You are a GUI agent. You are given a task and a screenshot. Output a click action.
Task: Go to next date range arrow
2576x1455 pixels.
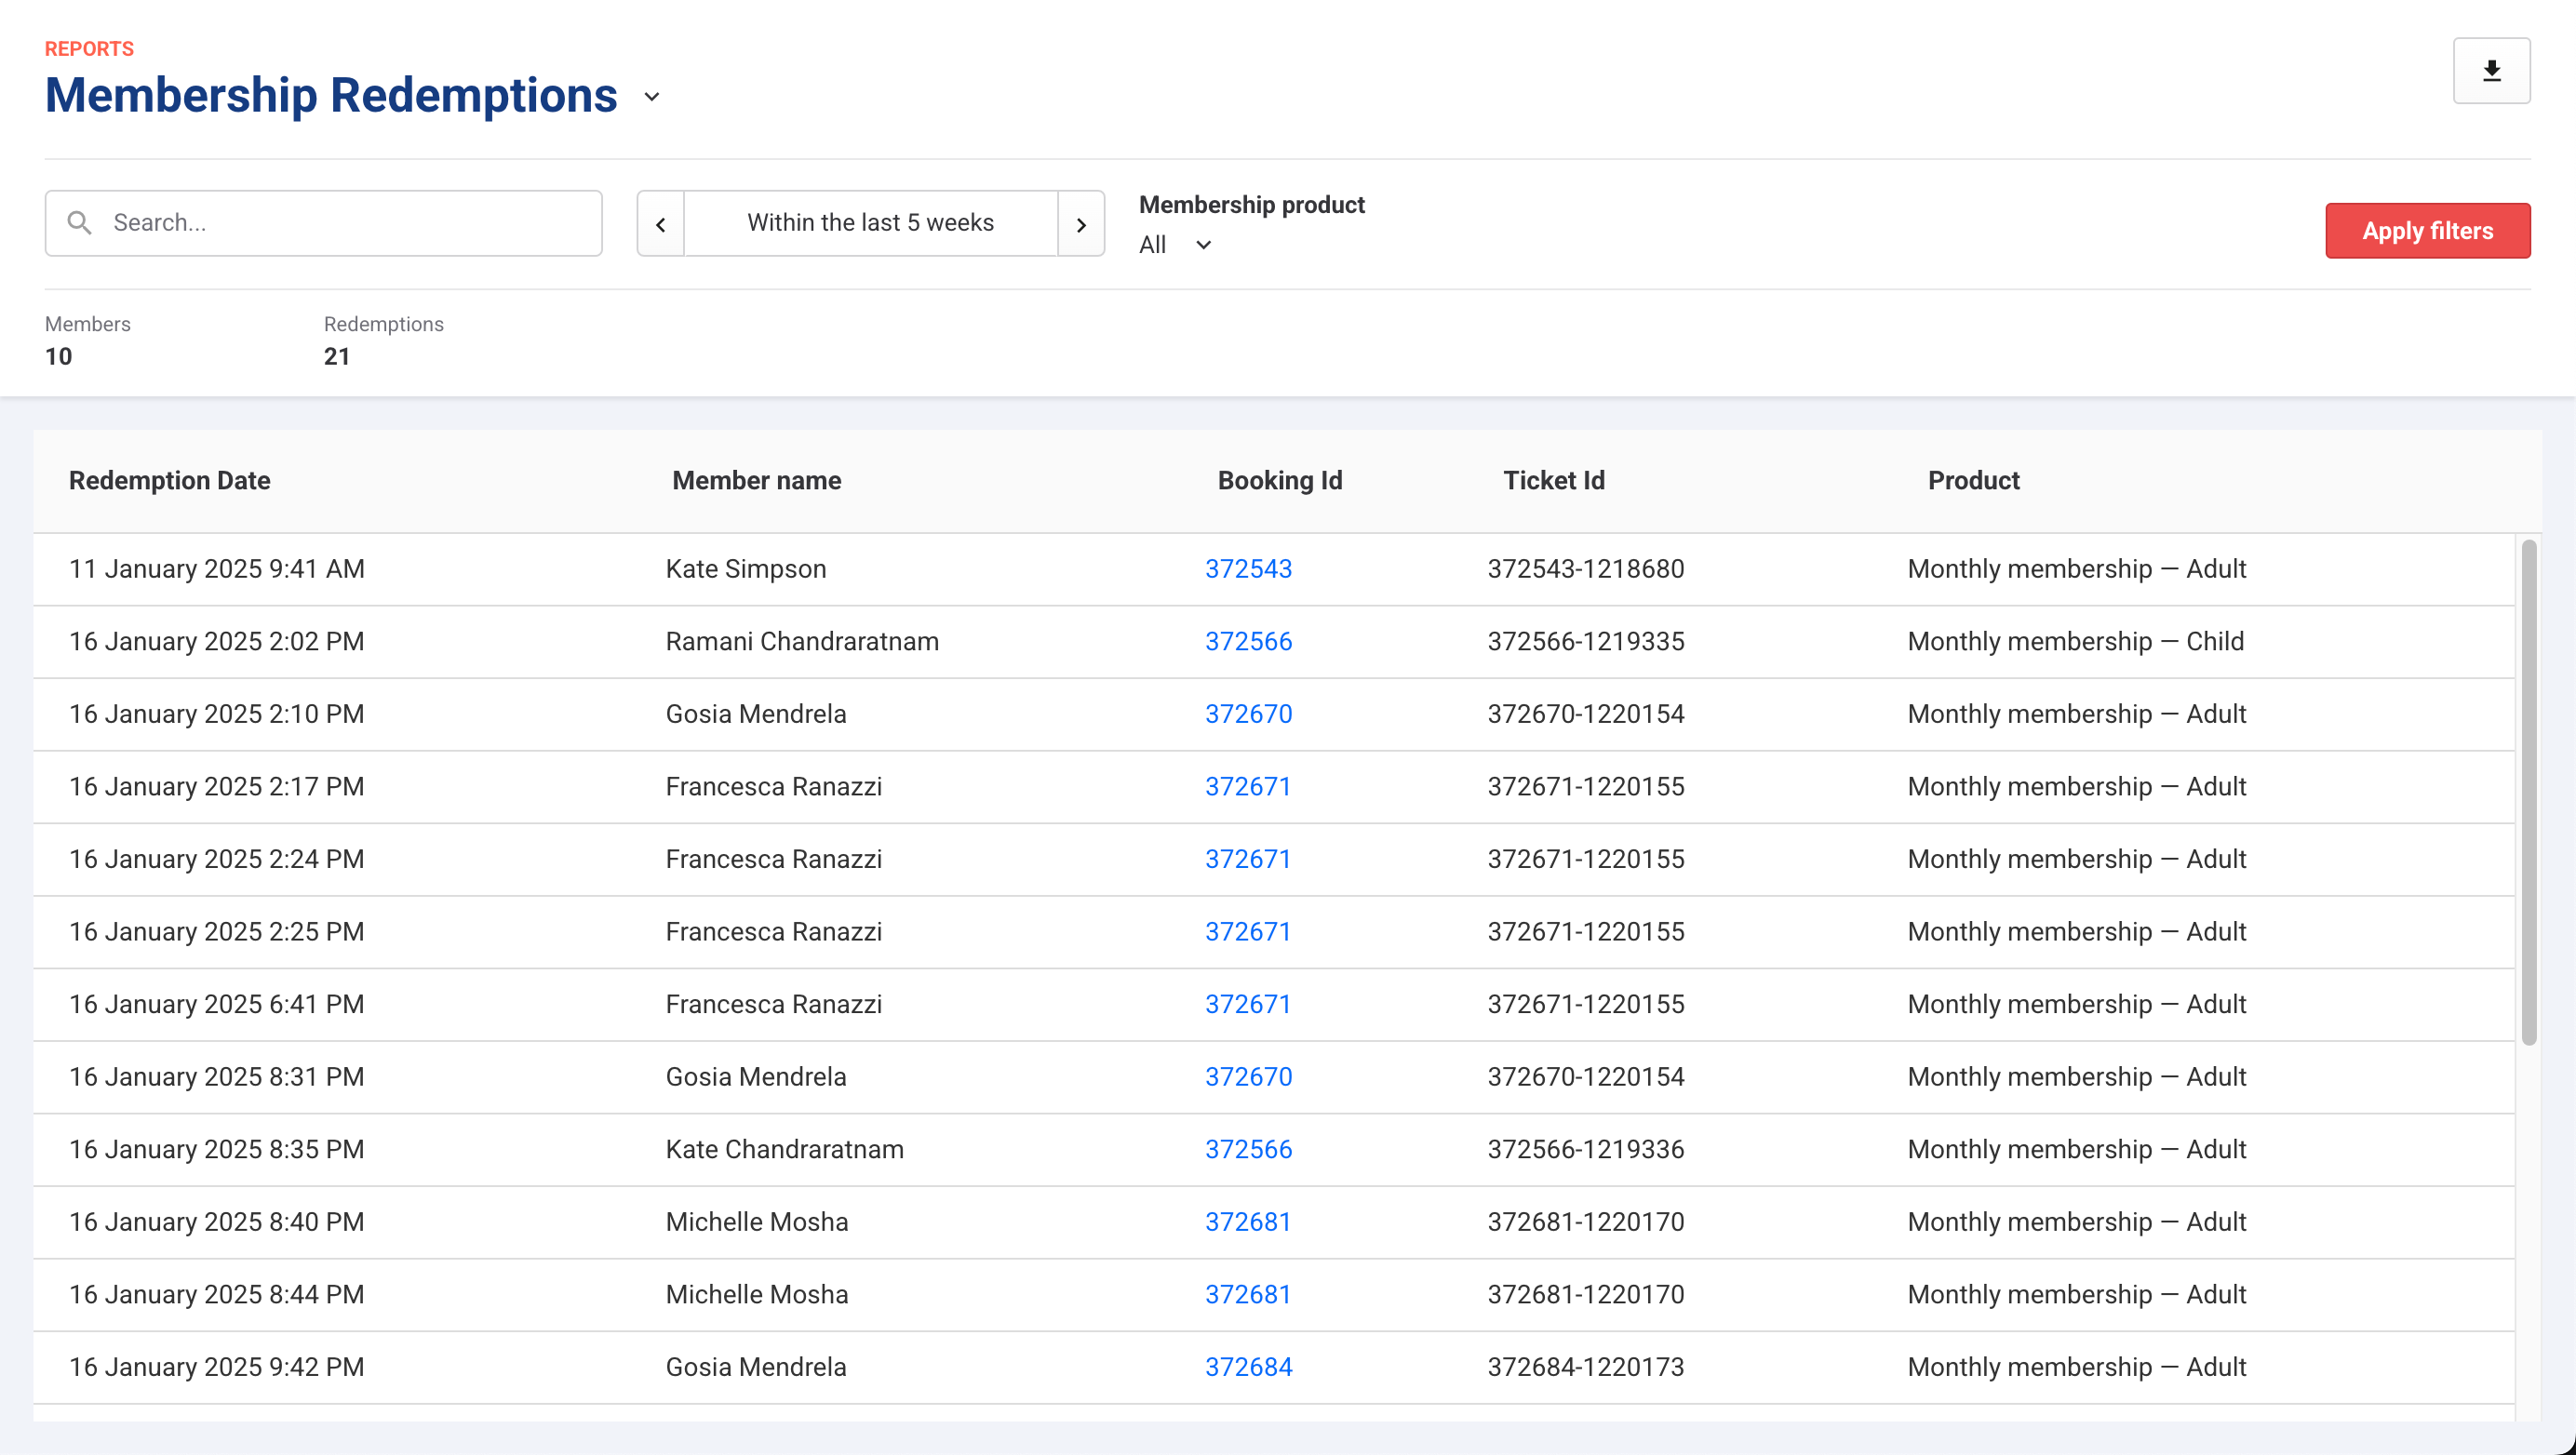pyautogui.click(x=1081, y=224)
